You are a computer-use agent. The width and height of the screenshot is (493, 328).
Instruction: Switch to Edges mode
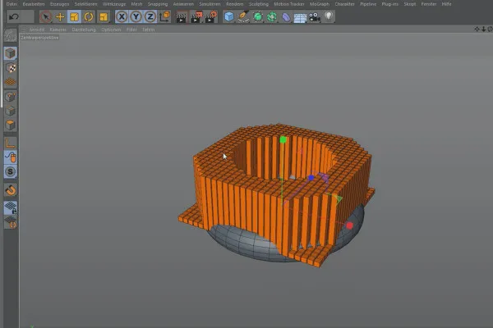[x=11, y=111]
